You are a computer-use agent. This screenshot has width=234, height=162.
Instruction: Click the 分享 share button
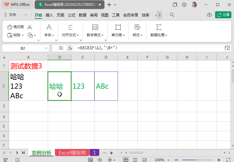click(x=223, y=15)
